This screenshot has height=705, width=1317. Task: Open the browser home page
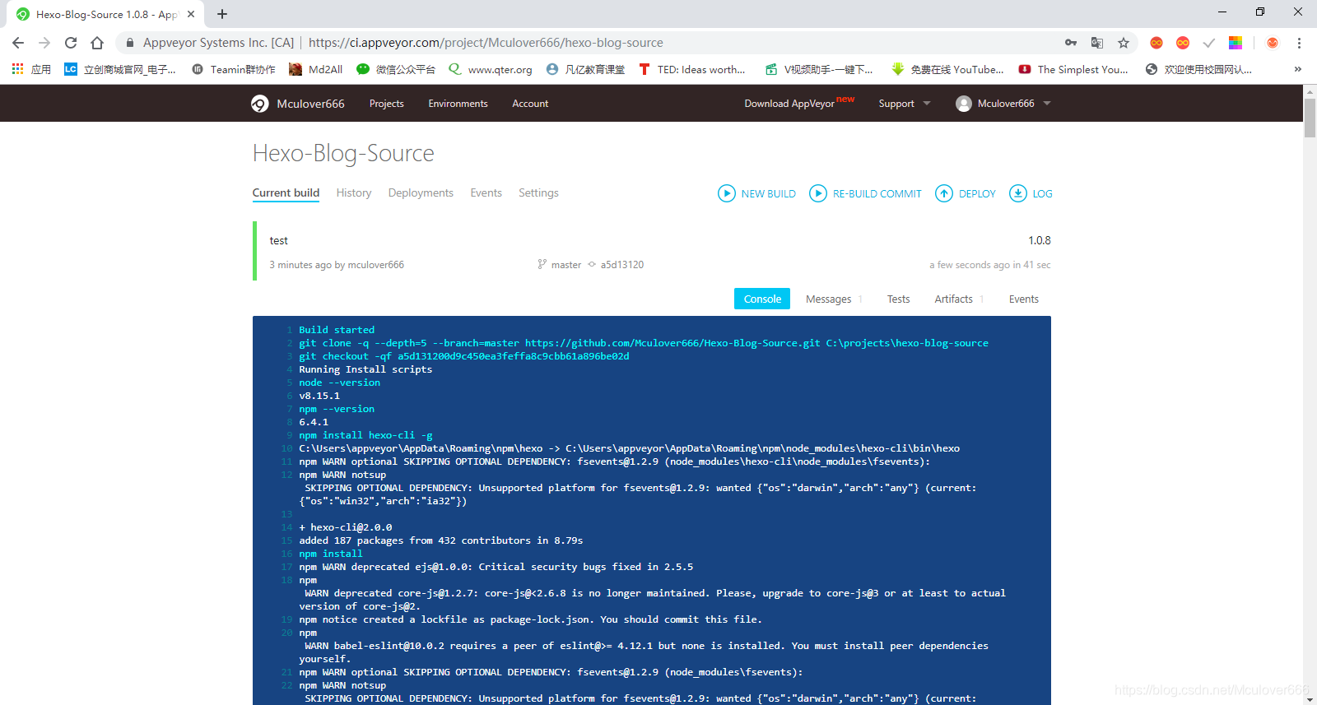point(97,43)
